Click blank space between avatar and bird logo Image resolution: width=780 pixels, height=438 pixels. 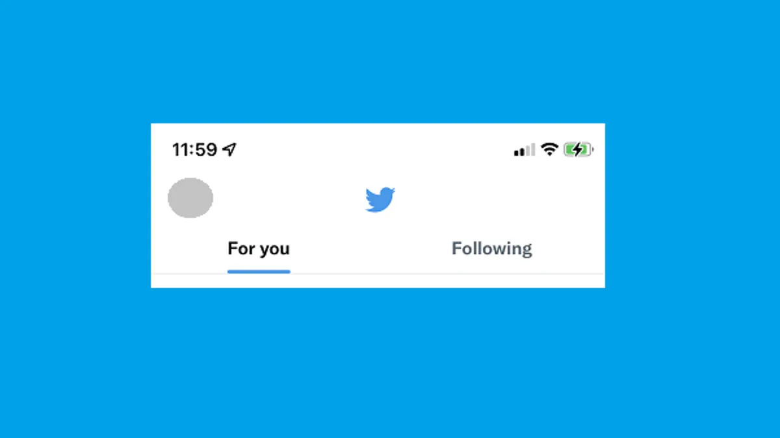(289, 199)
